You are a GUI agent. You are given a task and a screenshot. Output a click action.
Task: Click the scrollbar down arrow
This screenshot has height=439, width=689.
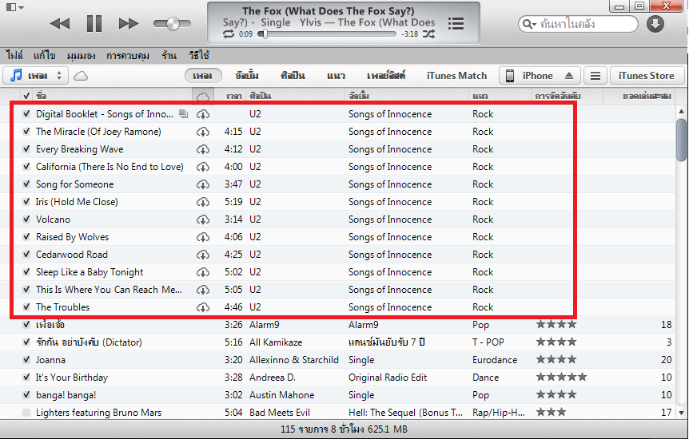pos(681,413)
